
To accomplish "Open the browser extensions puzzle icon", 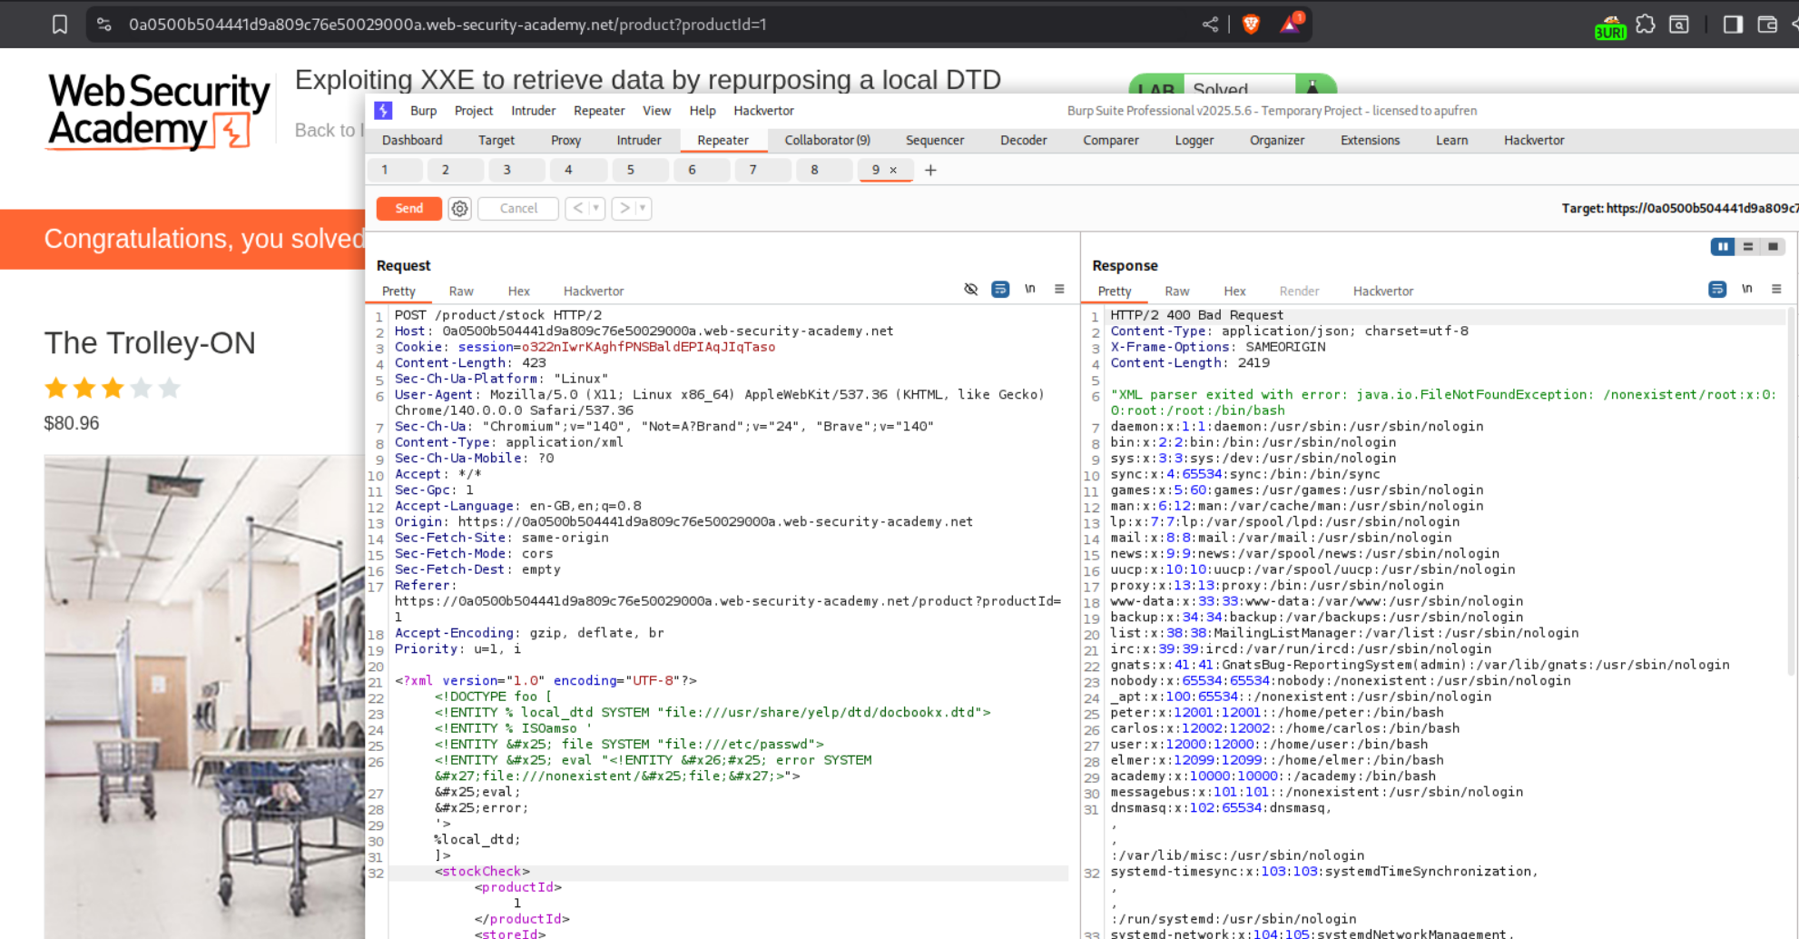I will (x=1646, y=25).
